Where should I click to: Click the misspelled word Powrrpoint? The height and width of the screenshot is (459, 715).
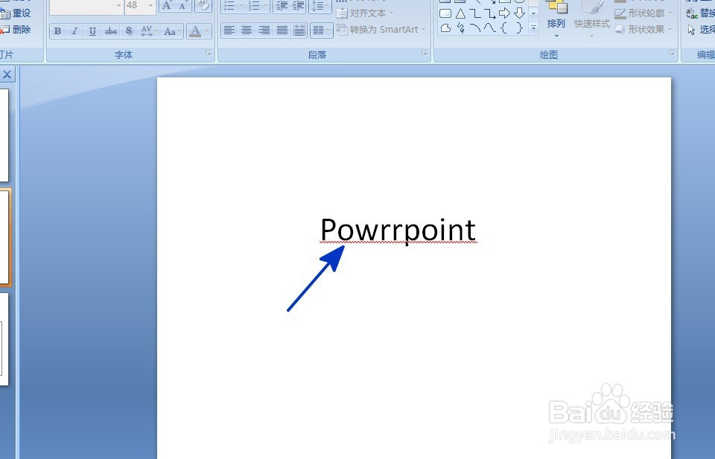[x=398, y=230]
